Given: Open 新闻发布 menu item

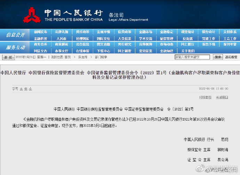Looking at the screenshot, I should (40, 32).
